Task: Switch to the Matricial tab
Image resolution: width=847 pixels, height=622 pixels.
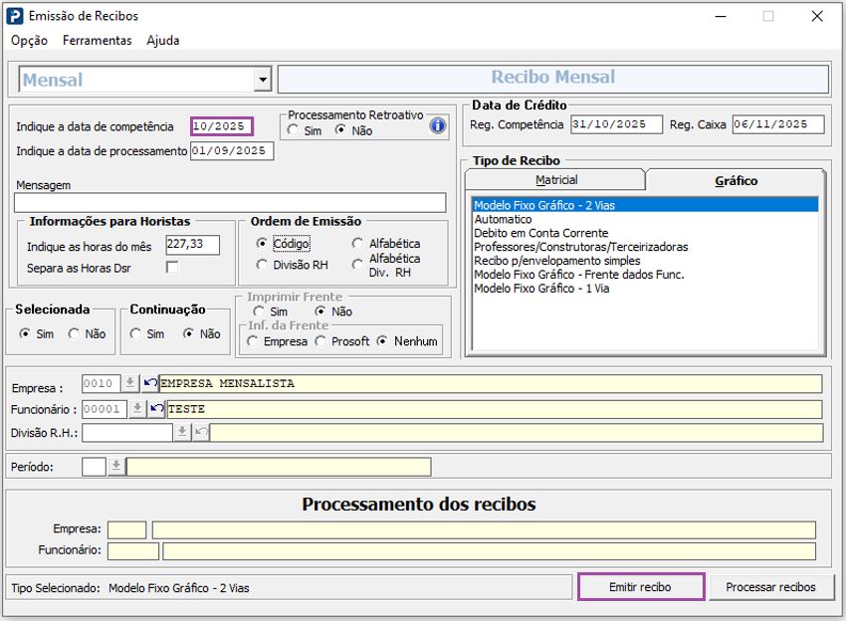Action: pos(555,180)
